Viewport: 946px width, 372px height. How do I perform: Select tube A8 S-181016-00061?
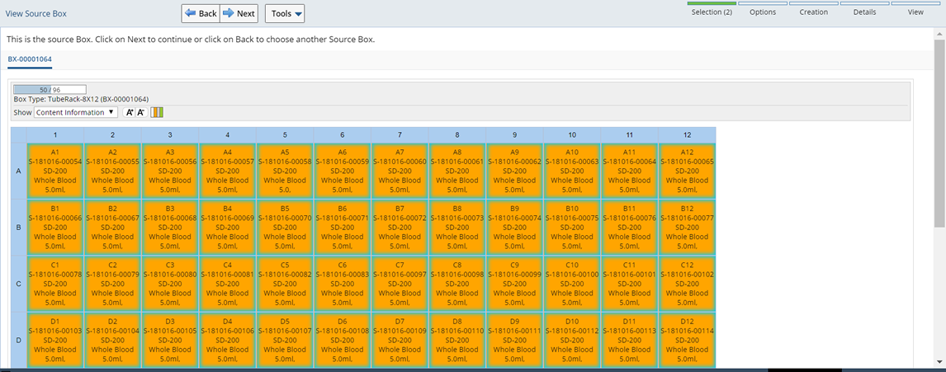[x=457, y=172]
